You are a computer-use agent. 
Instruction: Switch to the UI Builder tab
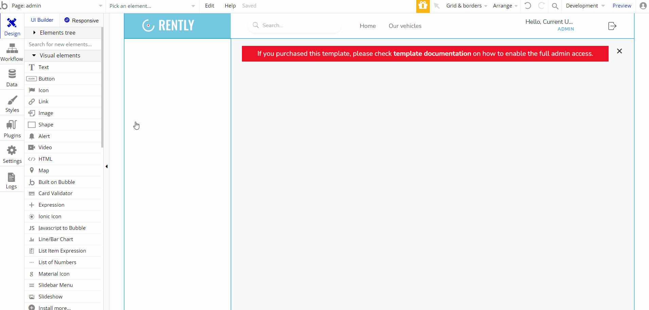[42, 20]
